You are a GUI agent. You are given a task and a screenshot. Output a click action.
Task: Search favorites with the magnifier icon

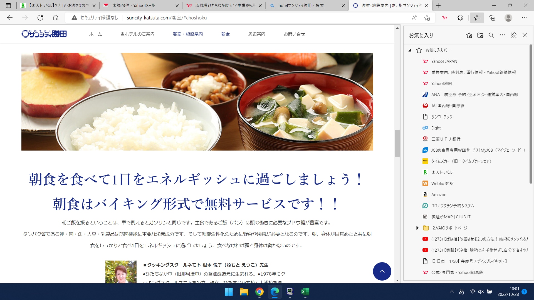click(x=491, y=35)
